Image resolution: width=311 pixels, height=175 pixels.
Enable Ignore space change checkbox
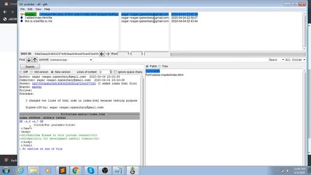pyautogui.click(x=115, y=72)
